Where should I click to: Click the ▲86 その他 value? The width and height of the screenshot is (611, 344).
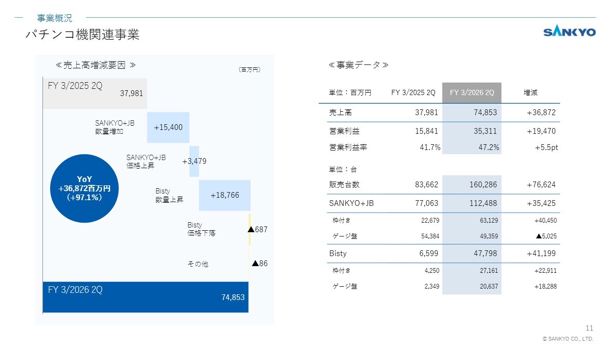pos(259,263)
